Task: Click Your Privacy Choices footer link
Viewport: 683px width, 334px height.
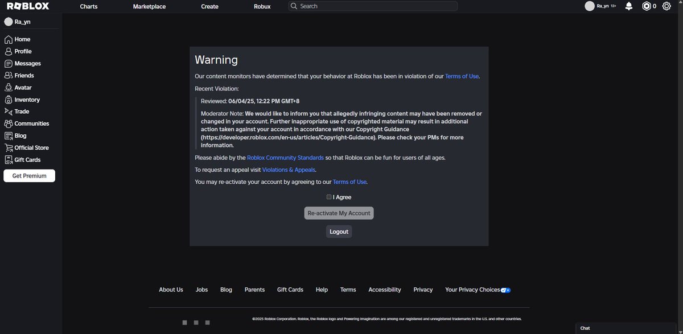Action: 472,290
